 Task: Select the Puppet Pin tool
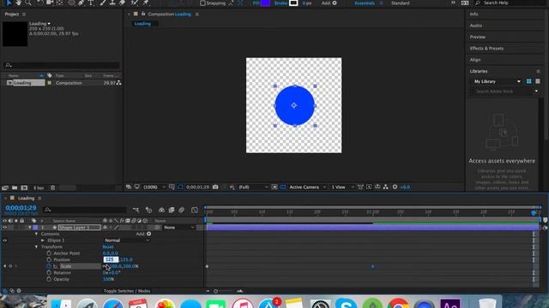point(146,3)
